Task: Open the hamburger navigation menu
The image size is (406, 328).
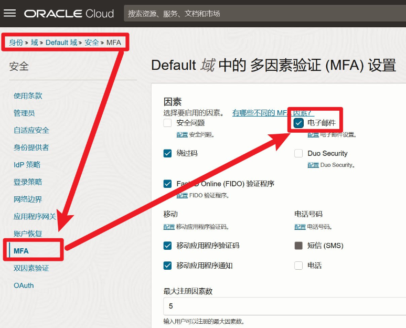Action: click(x=10, y=13)
